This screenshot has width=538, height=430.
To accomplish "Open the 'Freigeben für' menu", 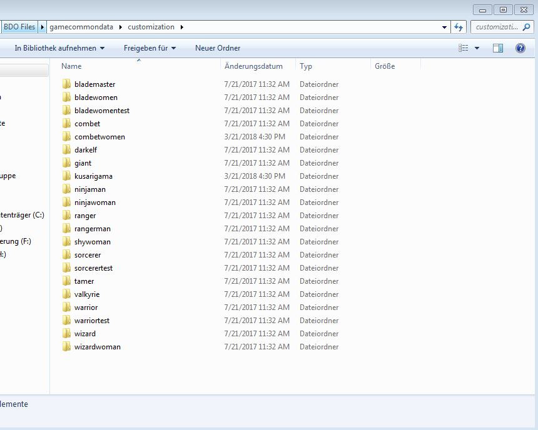I will coord(146,48).
